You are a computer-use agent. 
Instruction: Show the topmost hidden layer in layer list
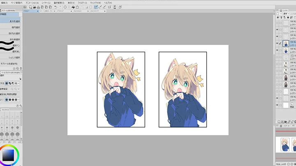point(277,23)
